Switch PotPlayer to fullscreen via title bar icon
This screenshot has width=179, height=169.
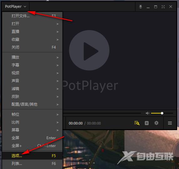[x=163, y=7]
